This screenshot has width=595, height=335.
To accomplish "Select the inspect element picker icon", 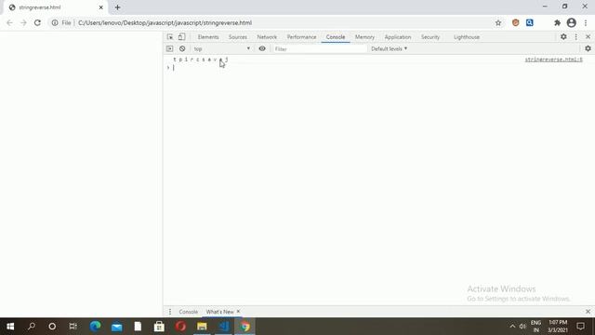I will click(x=169, y=37).
